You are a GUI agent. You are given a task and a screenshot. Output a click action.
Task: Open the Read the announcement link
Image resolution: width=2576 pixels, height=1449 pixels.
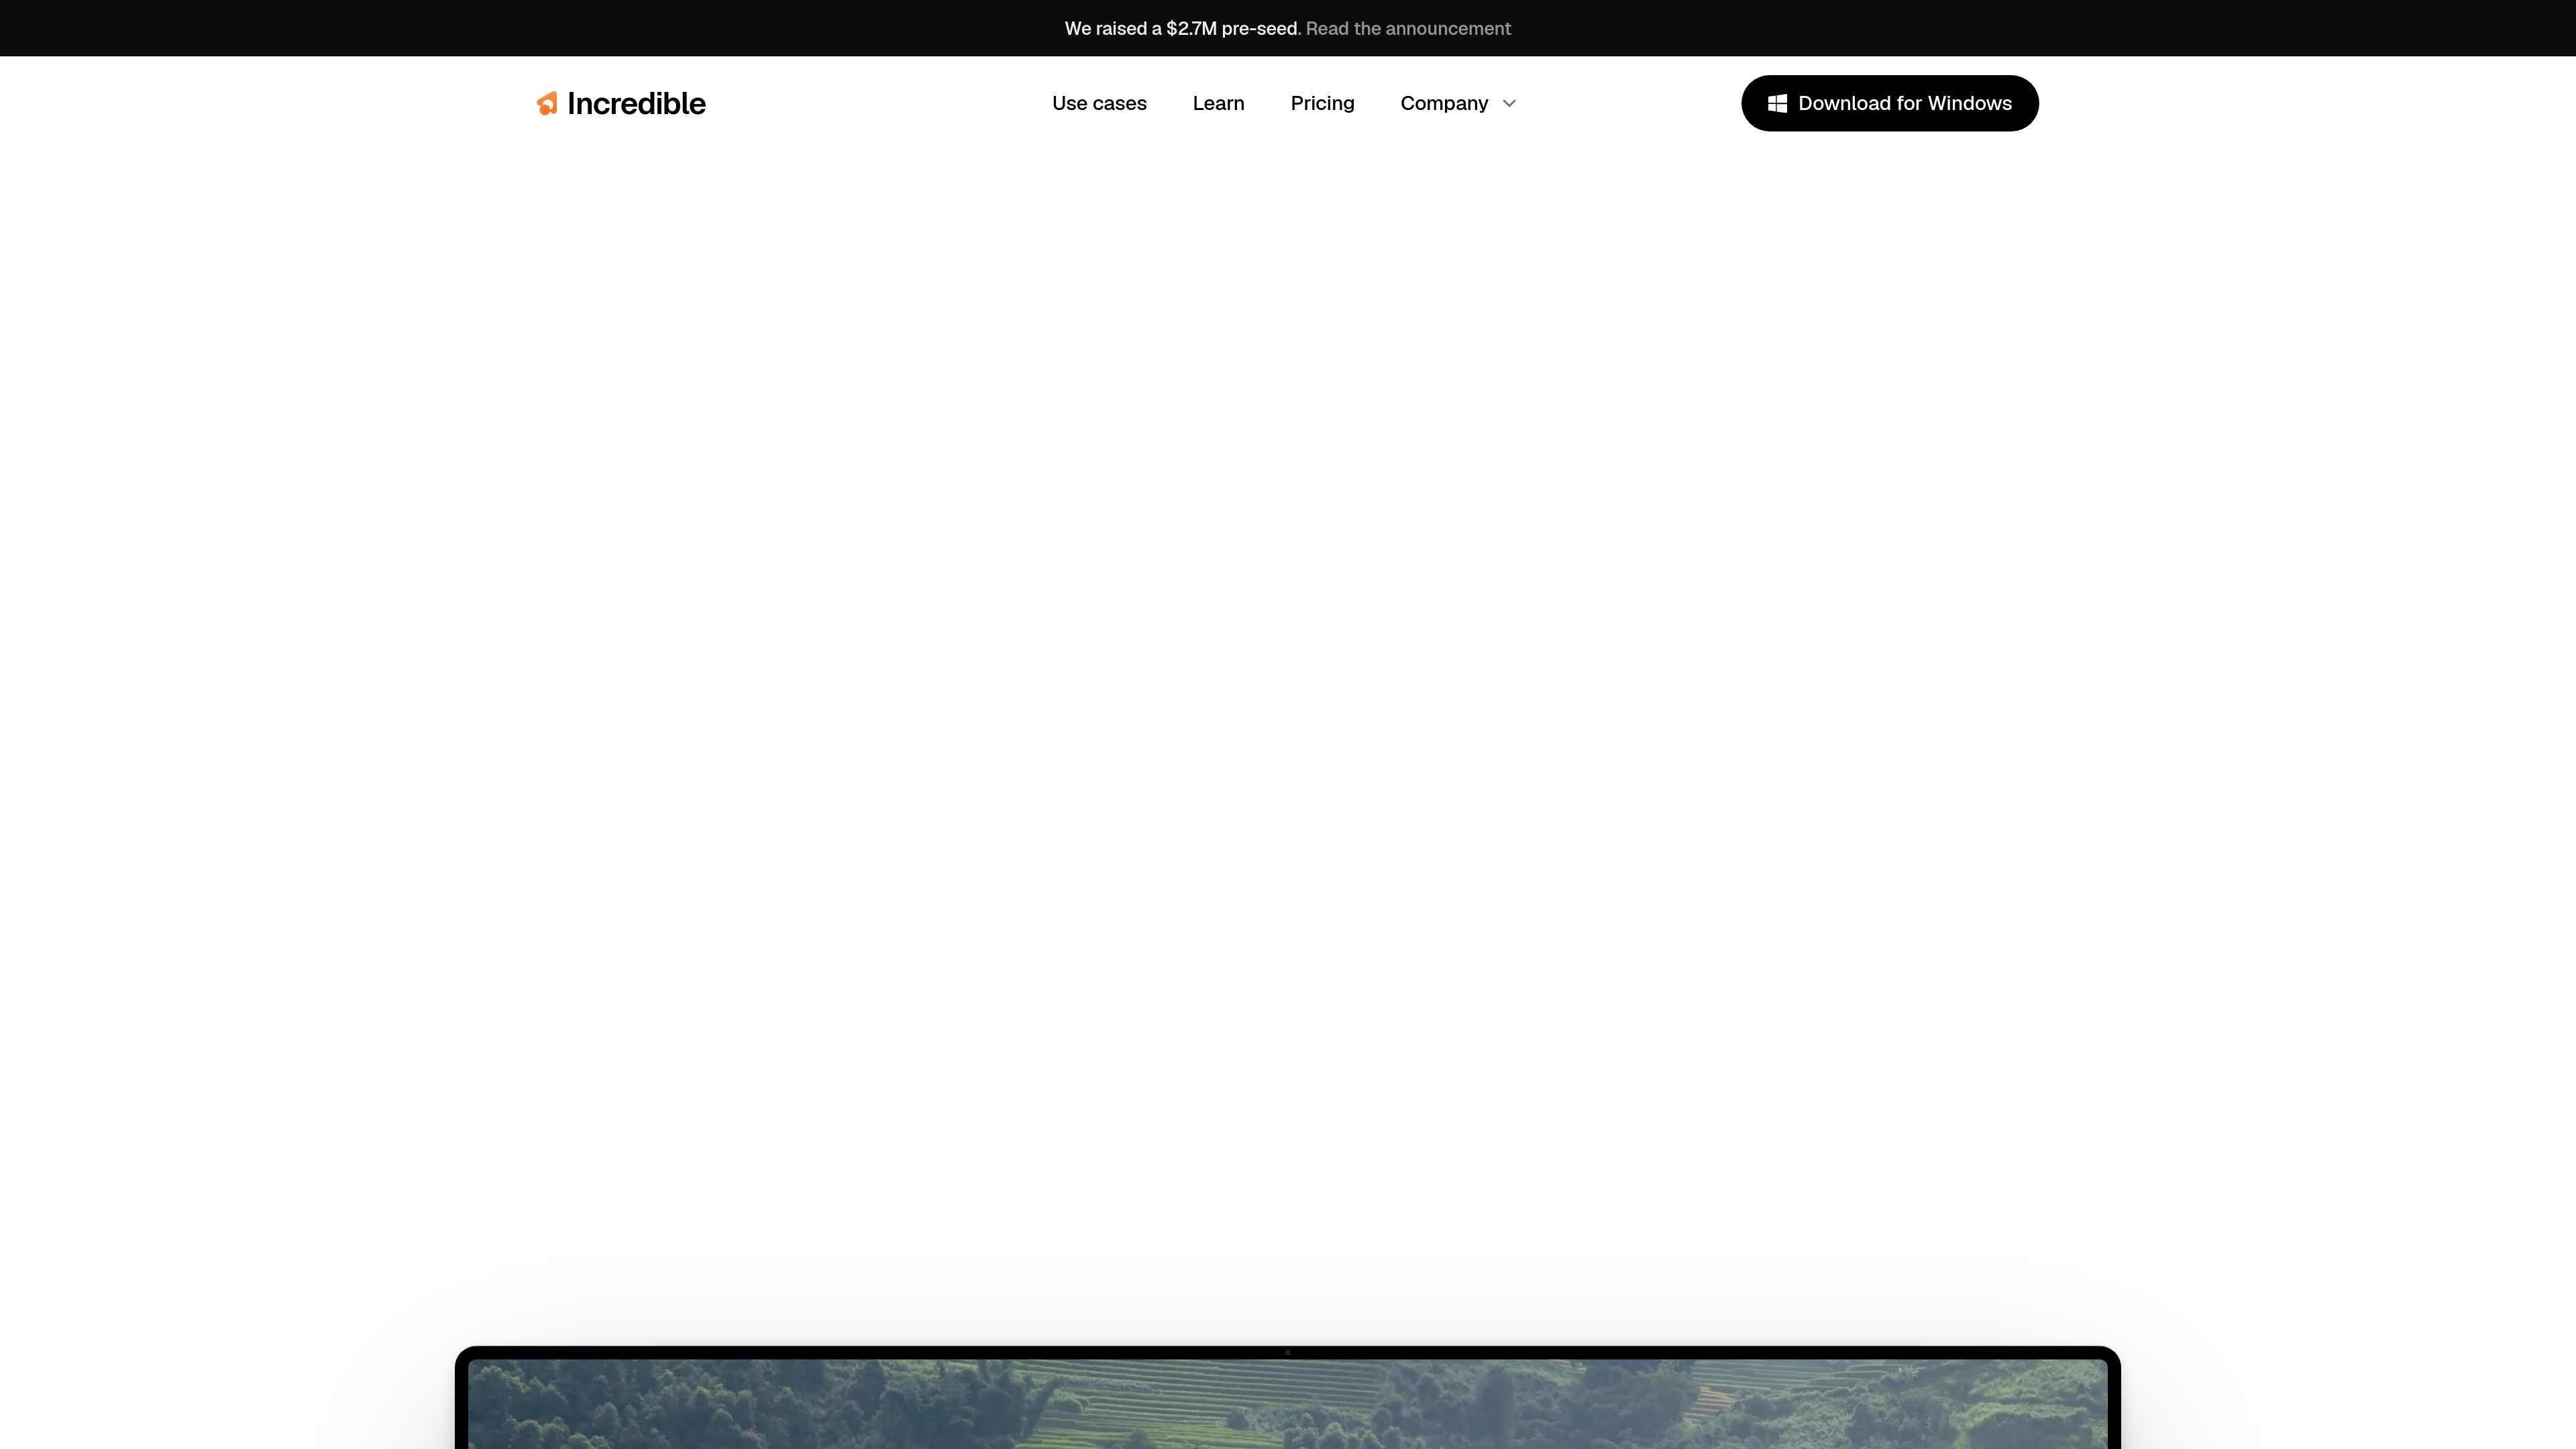pyautogui.click(x=1408, y=28)
